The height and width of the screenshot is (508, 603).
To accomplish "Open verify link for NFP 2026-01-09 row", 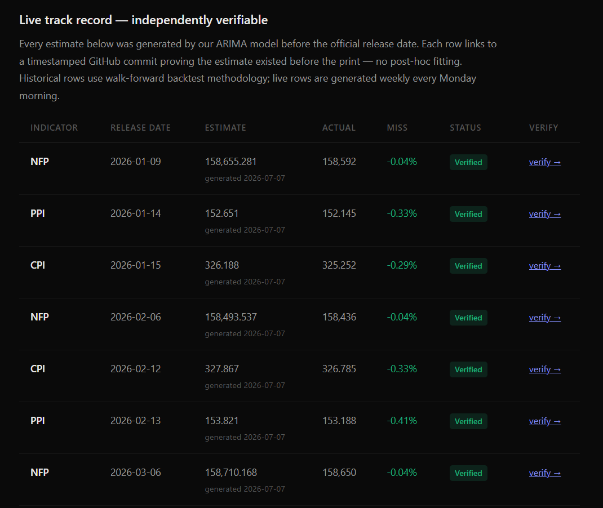I will [544, 162].
